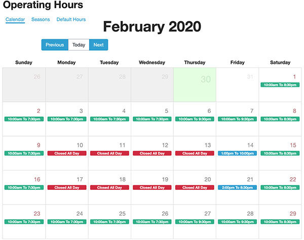Image resolution: width=304 pixels, height=240 pixels.
Task: Open February 29 hours 10:00am To 8:30pm
Action: pyautogui.click(x=280, y=221)
